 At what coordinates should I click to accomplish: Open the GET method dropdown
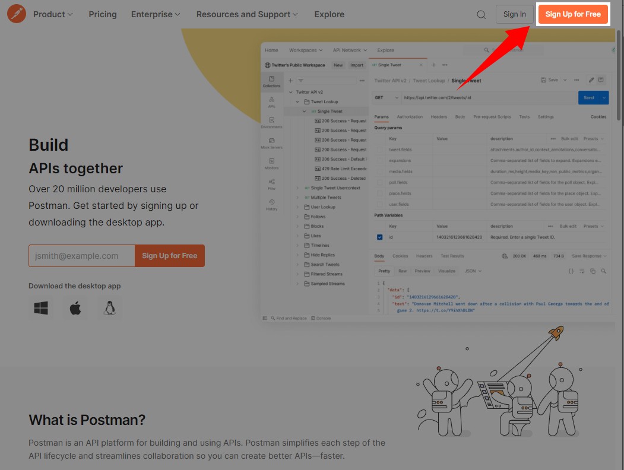pyautogui.click(x=386, y=98)
